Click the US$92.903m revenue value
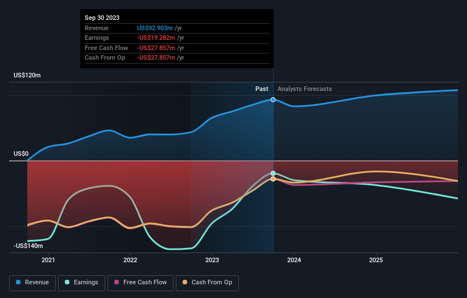 [155, 28]
